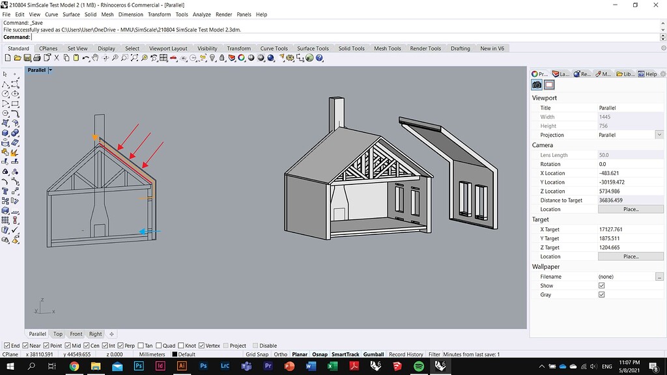Viewport: 667px width, 375px height.
Task: Click the Place button for target Location
Action: pos(630,256)
